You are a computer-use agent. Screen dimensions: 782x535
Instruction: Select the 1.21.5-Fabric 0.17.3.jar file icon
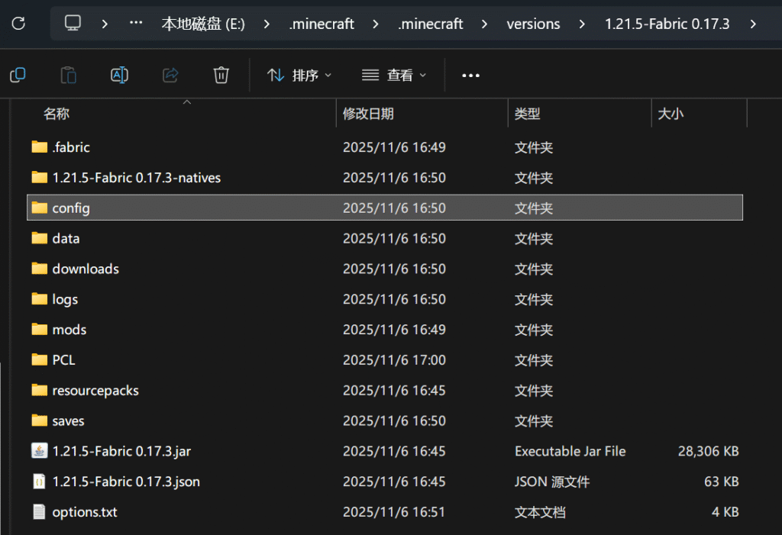[x=40, y=451]
